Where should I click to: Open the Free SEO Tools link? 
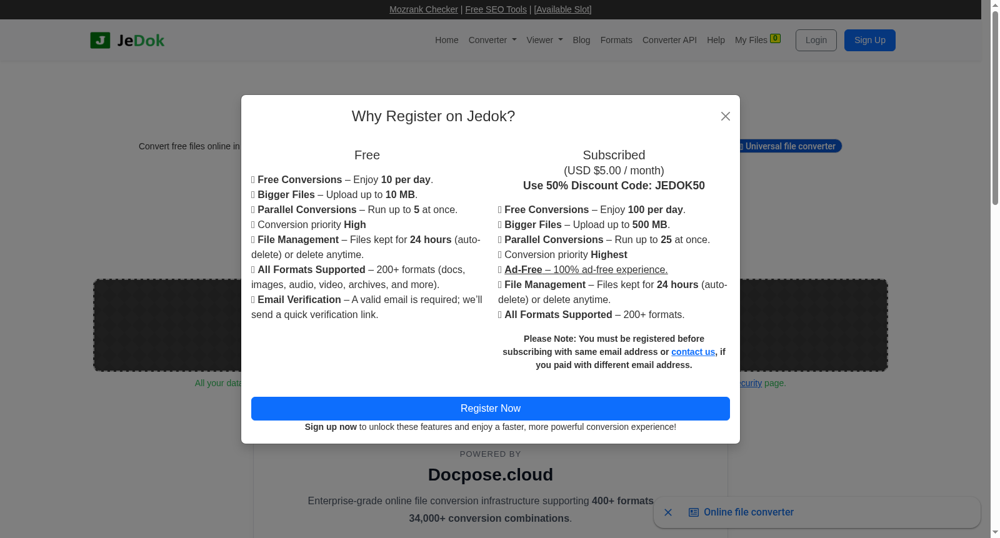[496, 9]
